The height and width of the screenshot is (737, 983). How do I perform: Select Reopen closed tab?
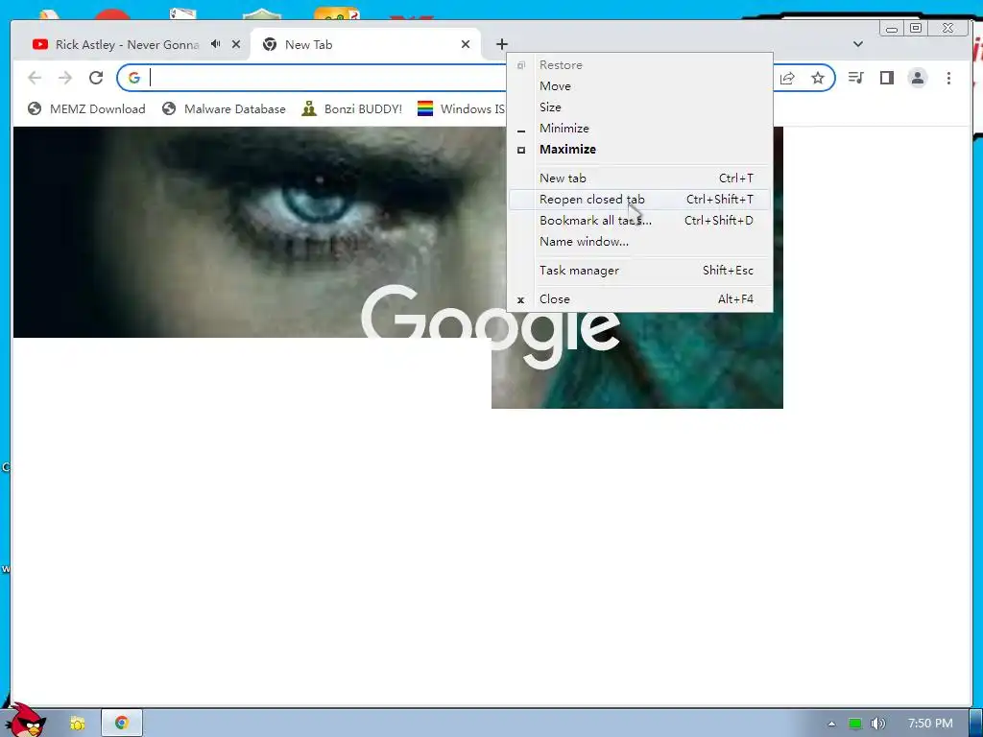639,200
